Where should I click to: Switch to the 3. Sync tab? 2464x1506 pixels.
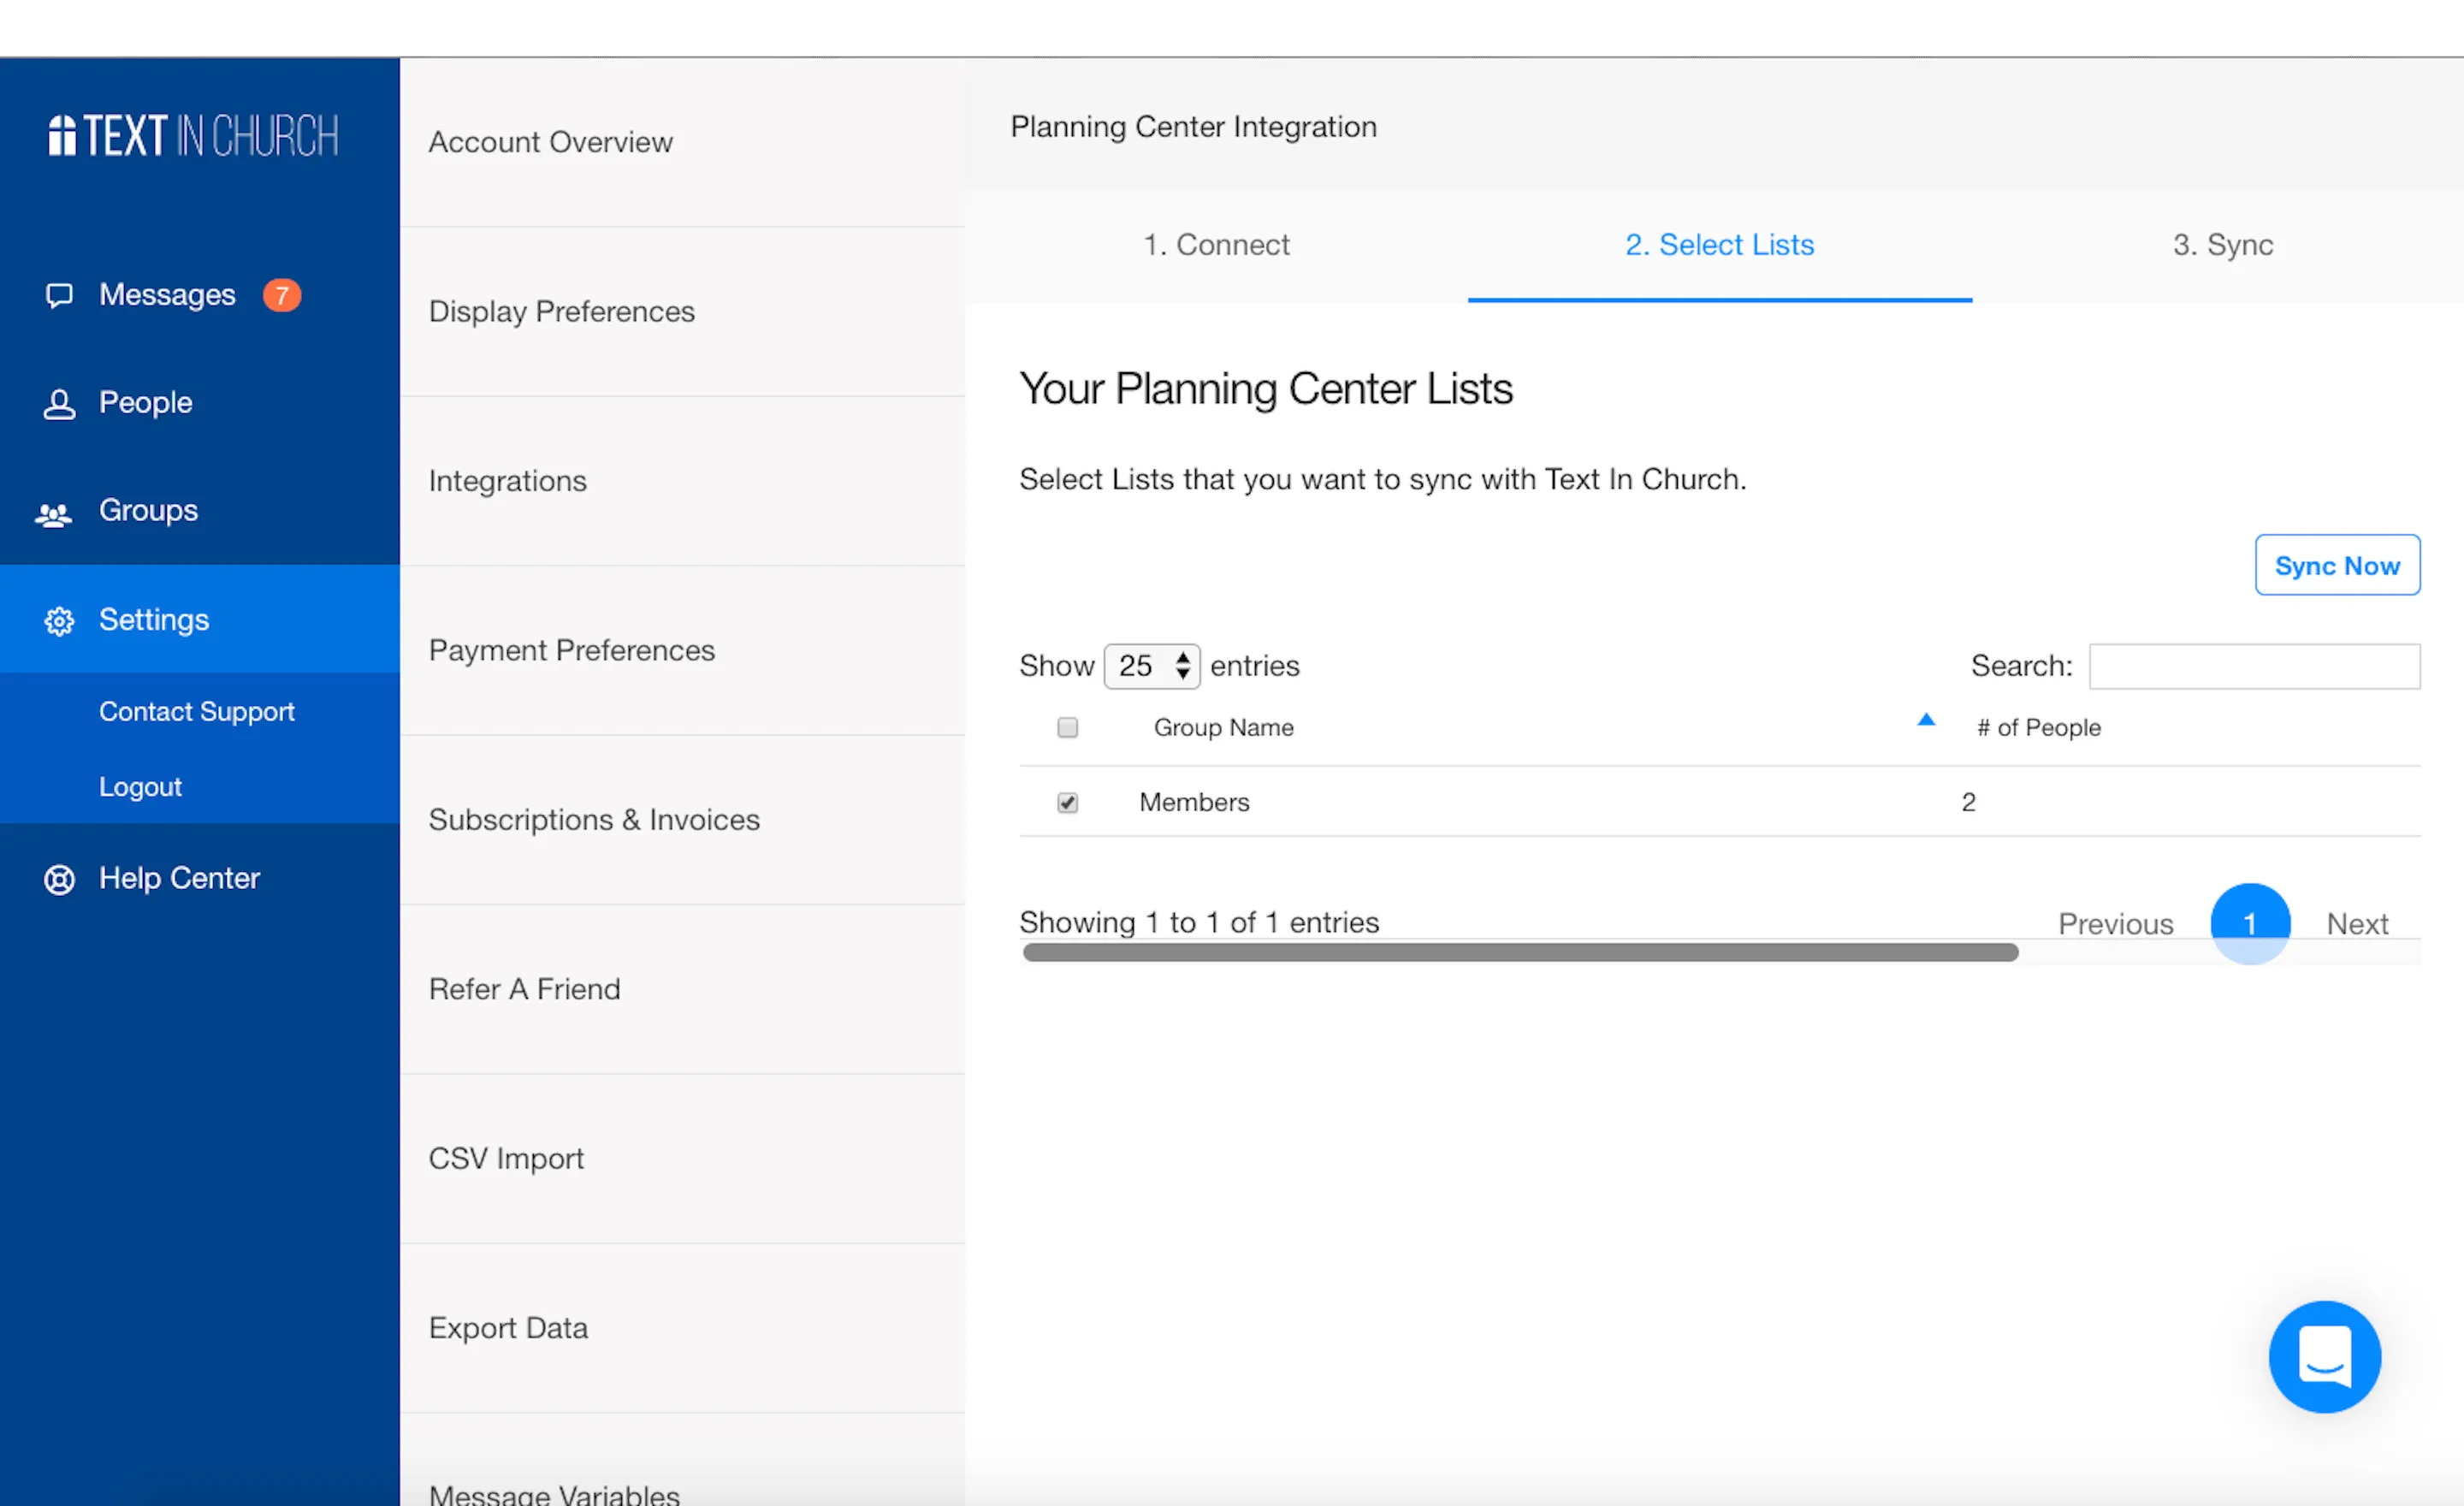(2222, 245)
